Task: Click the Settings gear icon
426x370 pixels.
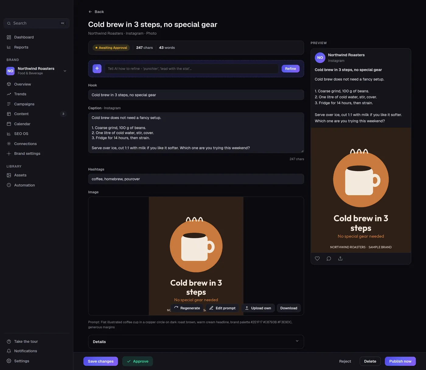Action: tap(9, 361)
